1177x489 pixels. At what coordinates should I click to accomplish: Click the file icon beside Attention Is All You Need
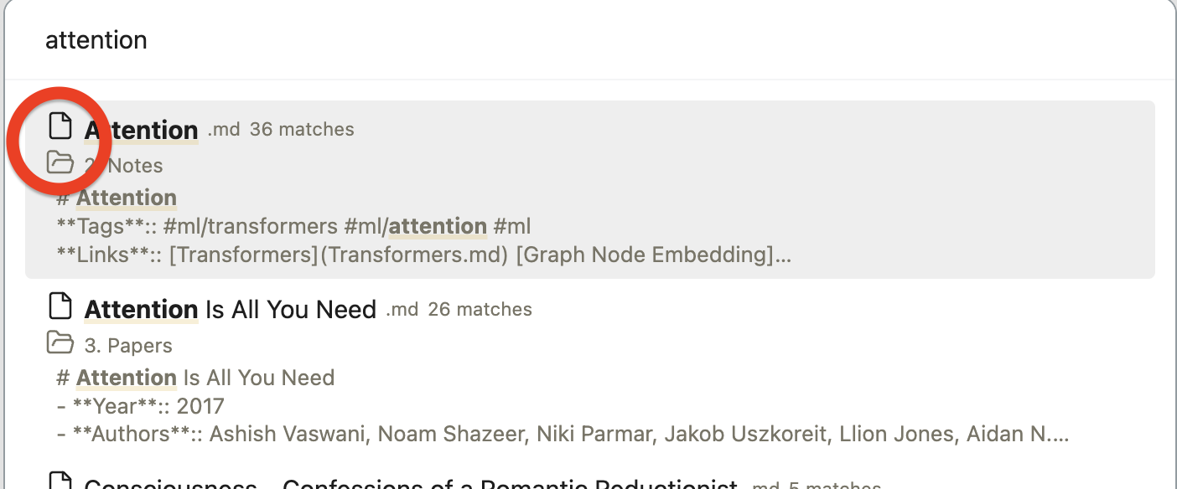(x=60, y=306)
